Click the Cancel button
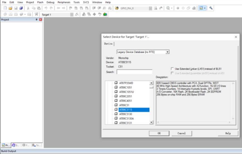Image resolution: width=242 pixels, height=154 pixels. (x=181, y=133)
